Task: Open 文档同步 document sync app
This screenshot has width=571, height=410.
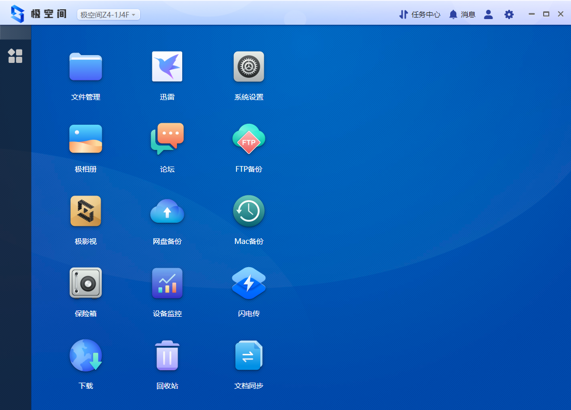Action: point(249,355)
